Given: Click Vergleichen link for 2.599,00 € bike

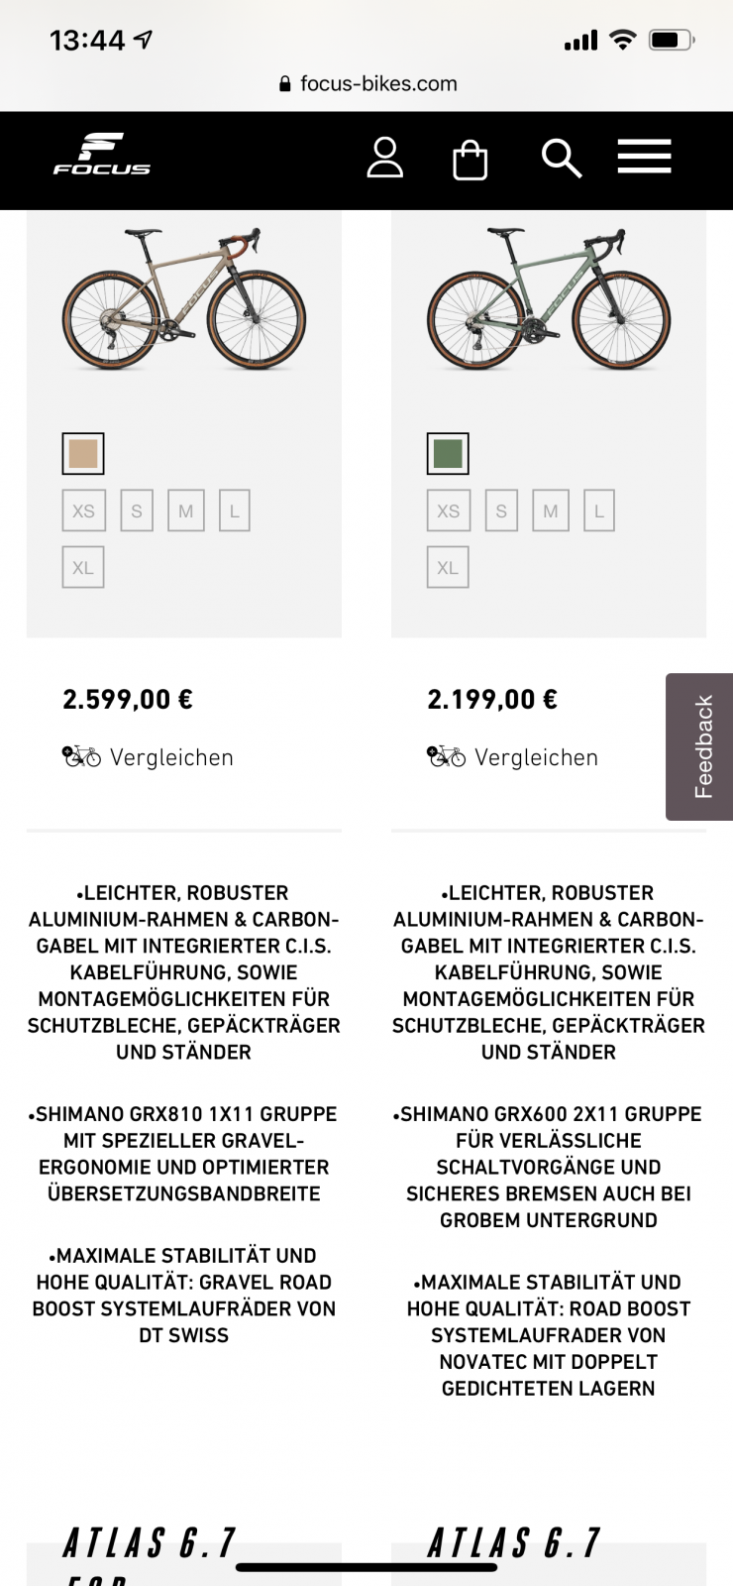Looking at the screenshot, I should pos(171,758).
